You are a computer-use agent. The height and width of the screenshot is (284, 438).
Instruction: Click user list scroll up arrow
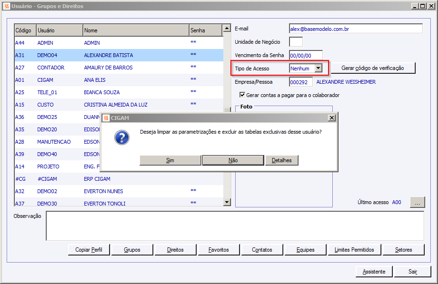click(x=227, y=28)
